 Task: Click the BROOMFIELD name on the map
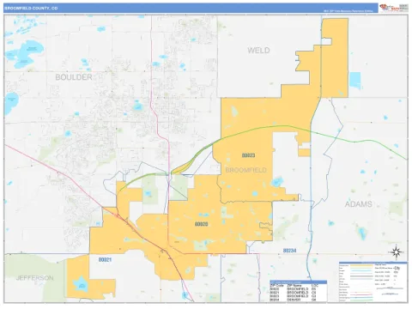click(245, 170)
